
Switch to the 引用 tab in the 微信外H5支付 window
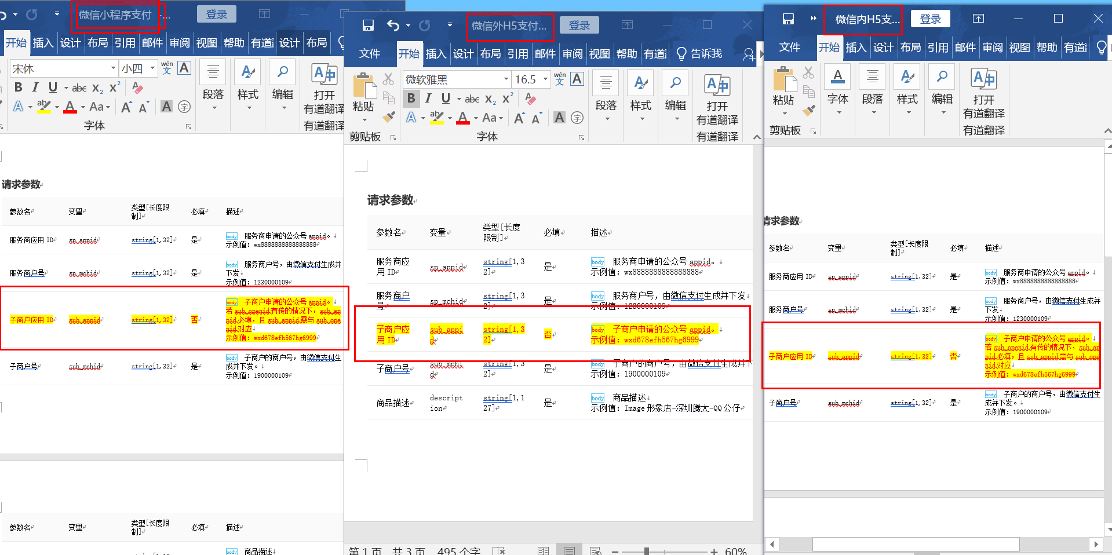(x=517, y=54)
